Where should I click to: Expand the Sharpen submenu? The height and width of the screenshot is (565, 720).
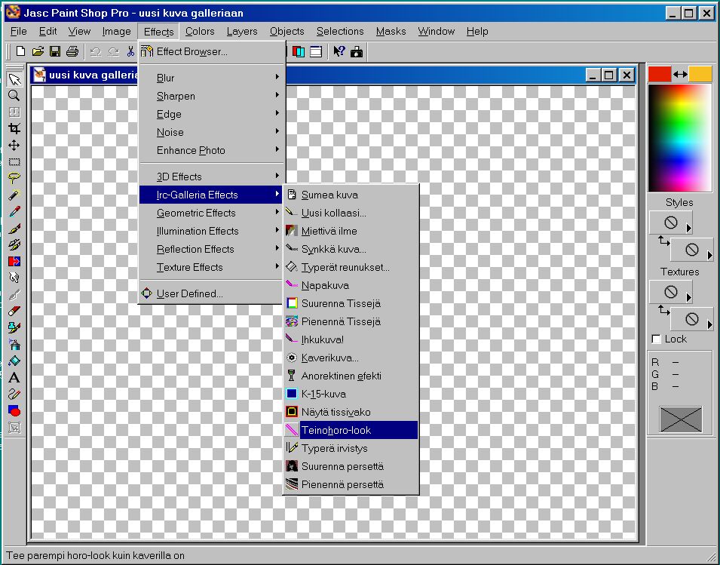pyautogui.click(x=212, y=96)
